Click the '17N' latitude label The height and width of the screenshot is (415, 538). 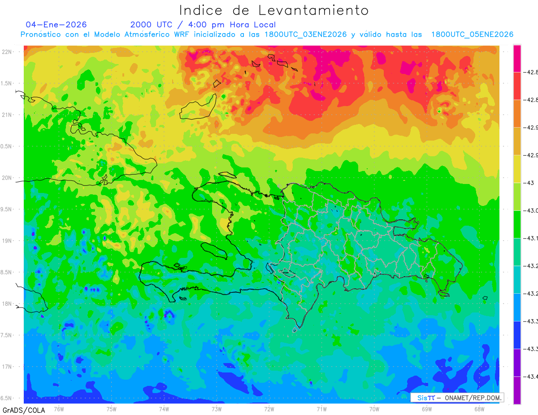coord(7,367)
